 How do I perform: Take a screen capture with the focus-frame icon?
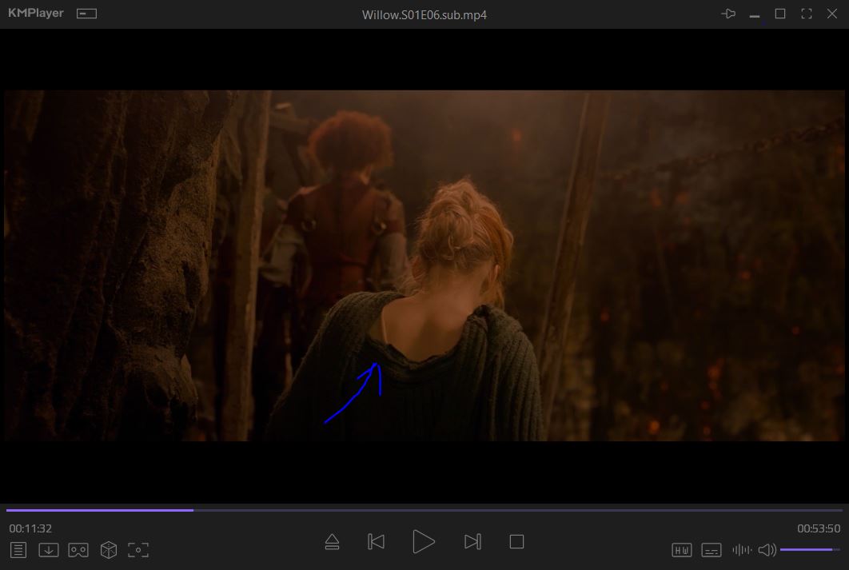[138, 550]
